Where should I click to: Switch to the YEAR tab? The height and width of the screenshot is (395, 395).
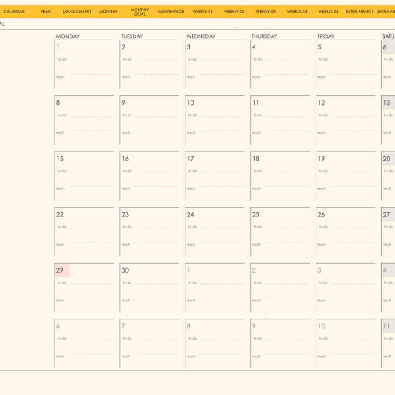[x=46, y=12]
